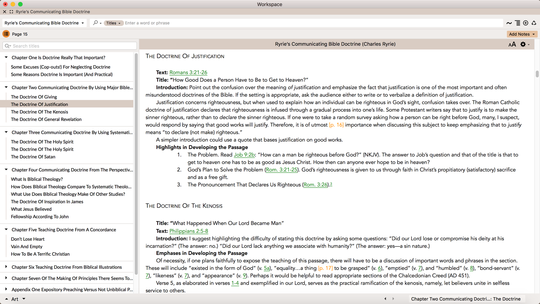The height and width of the screenshot is (304, 540).
Task: Select How Does Biblical Theology Compare entry
Action: 71,187
